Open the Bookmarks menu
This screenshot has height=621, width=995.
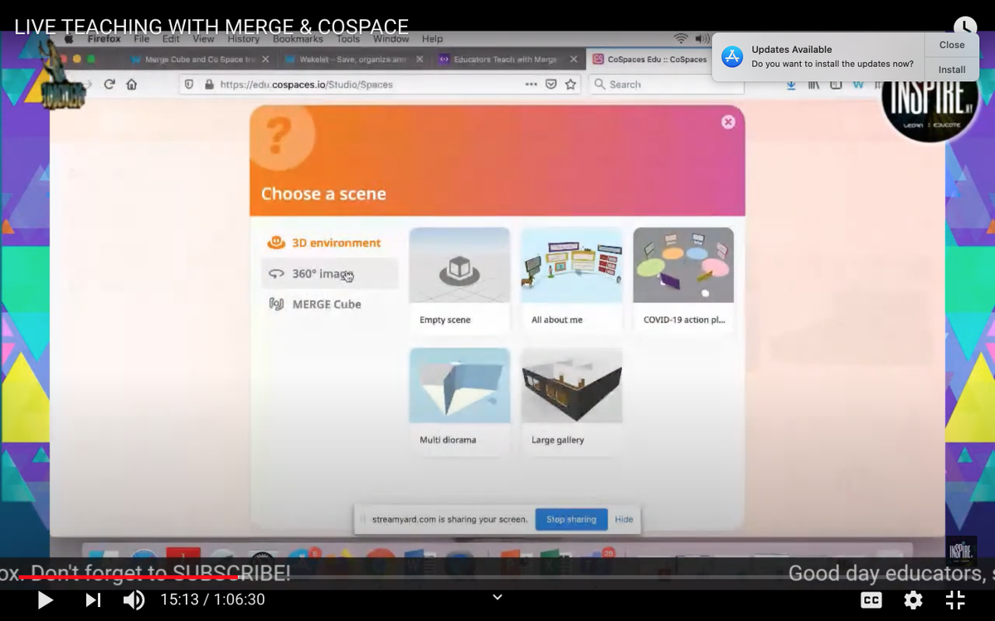tap(298, 39)
